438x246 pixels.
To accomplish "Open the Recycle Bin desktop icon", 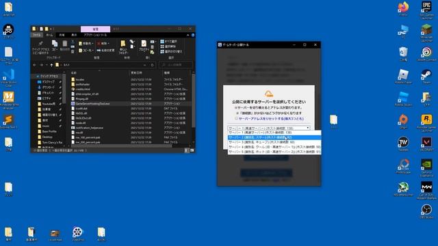I will (x=403, y=54).
